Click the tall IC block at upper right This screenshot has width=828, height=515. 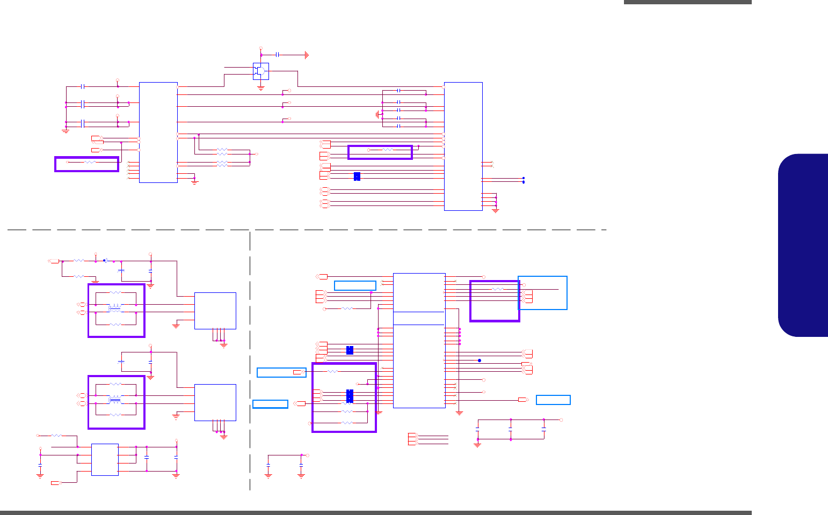point(463,146)
